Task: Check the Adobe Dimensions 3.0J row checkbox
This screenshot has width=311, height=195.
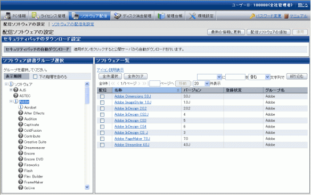Action: [x=102, y=96]
